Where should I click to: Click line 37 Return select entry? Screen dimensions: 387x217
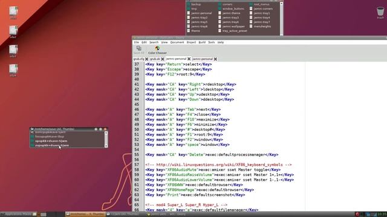(178, 64)
